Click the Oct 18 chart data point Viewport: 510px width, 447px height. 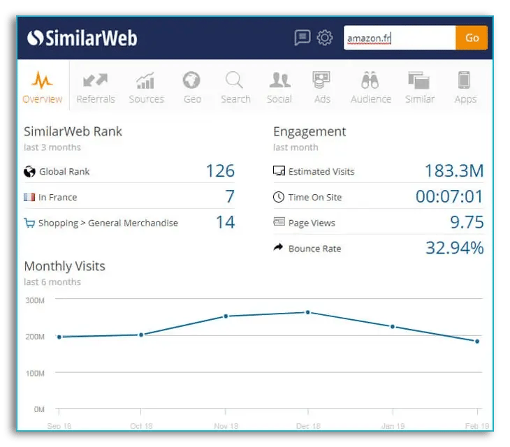click(141, 335)
